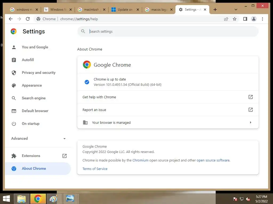Bookmark this page with the star icon
This screenshot has width=273, height=204.
click(x=235, y=19)
